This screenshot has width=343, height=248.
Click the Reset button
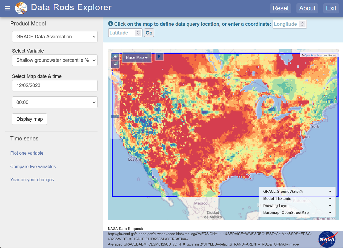pyautogui.click(x=281, y=8)
